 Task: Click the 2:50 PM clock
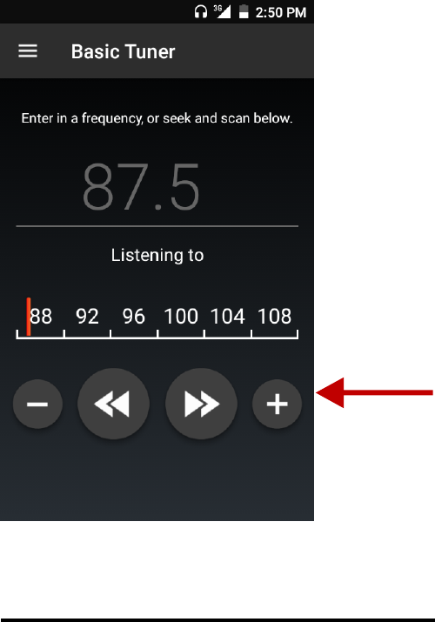click(x=281, y=12)
